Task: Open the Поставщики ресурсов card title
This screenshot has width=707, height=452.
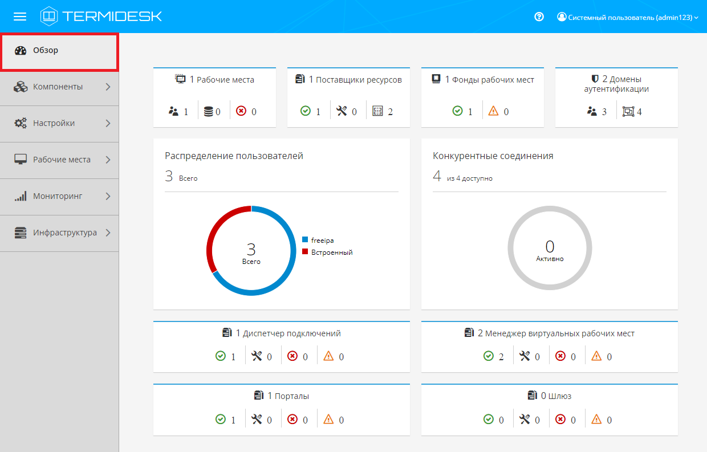Action: (355, 80)
